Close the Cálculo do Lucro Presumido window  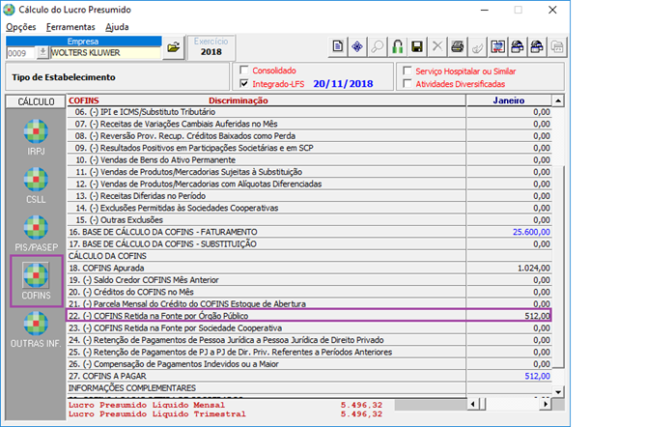point(552,10)
